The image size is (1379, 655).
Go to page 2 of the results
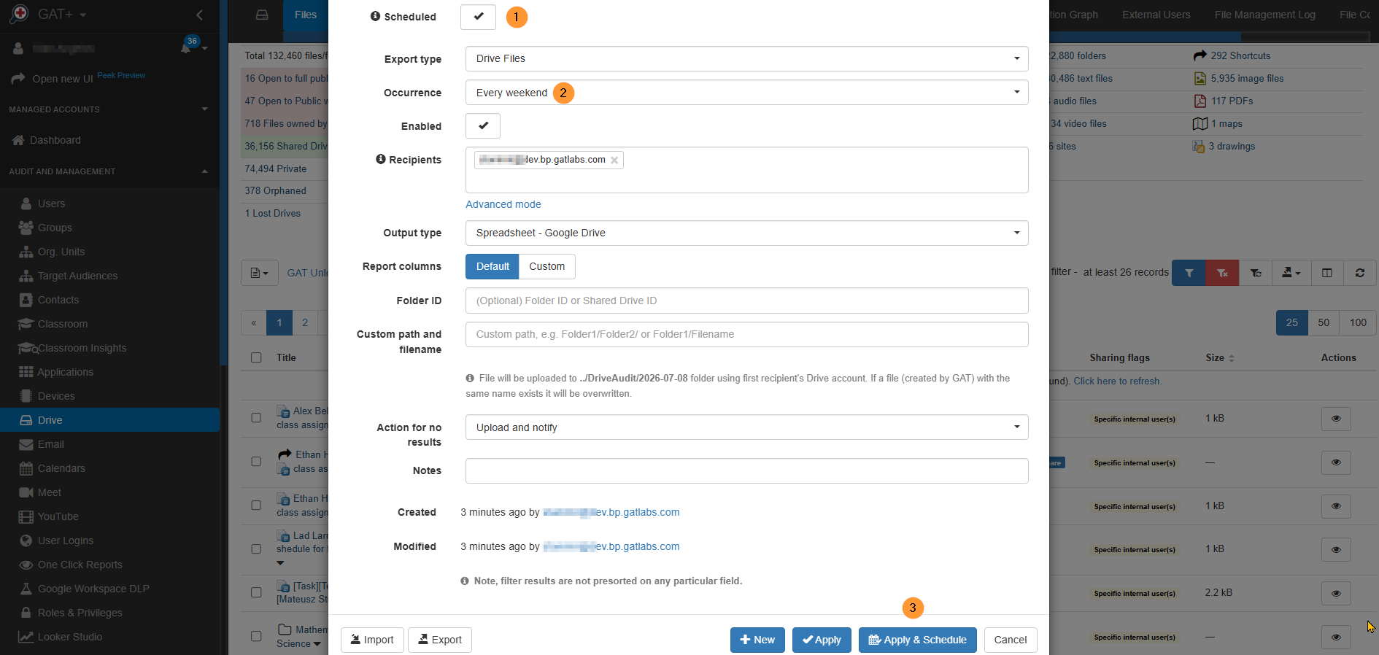(x=305, y=322)
